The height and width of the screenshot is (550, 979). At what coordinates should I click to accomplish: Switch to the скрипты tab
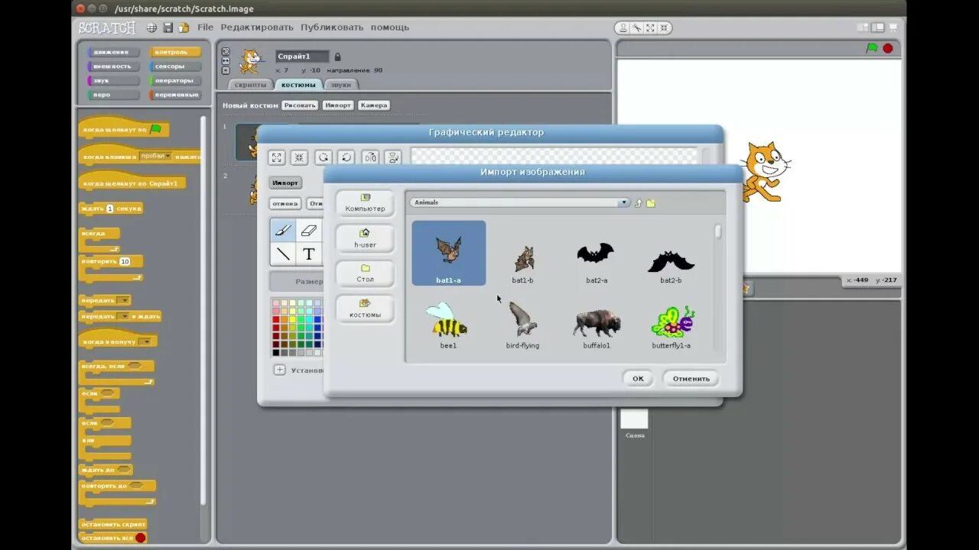(251, 85)
